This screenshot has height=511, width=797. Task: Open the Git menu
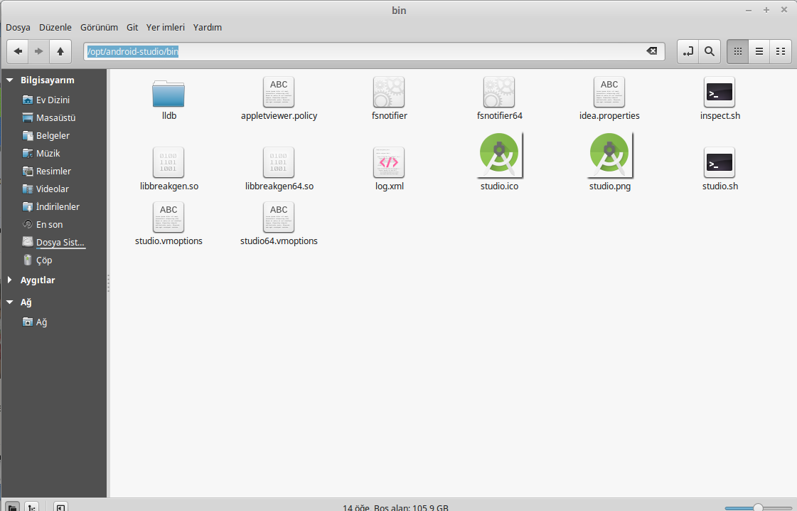click(x=132, y=28)
